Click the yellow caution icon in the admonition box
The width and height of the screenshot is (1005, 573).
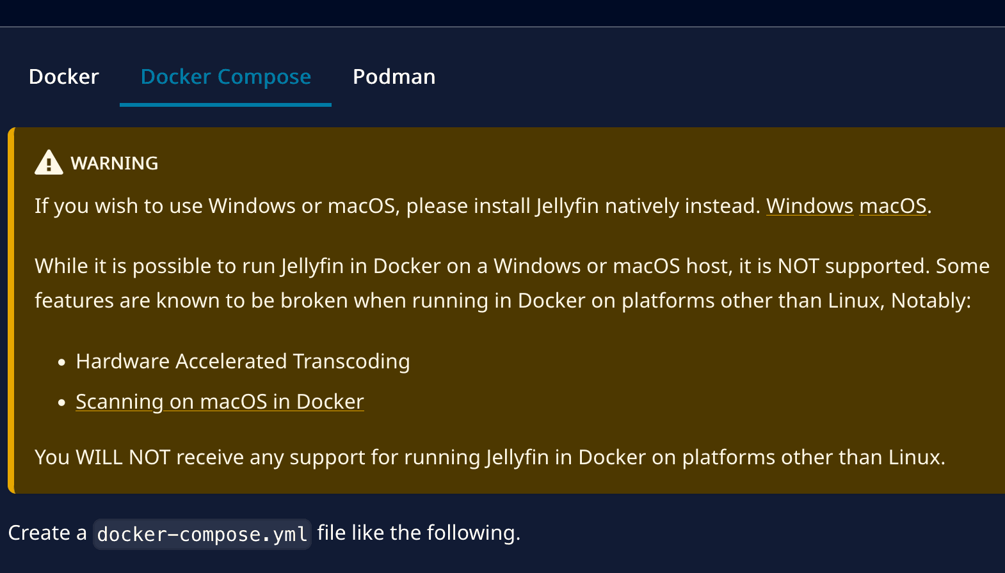point(48,162)
